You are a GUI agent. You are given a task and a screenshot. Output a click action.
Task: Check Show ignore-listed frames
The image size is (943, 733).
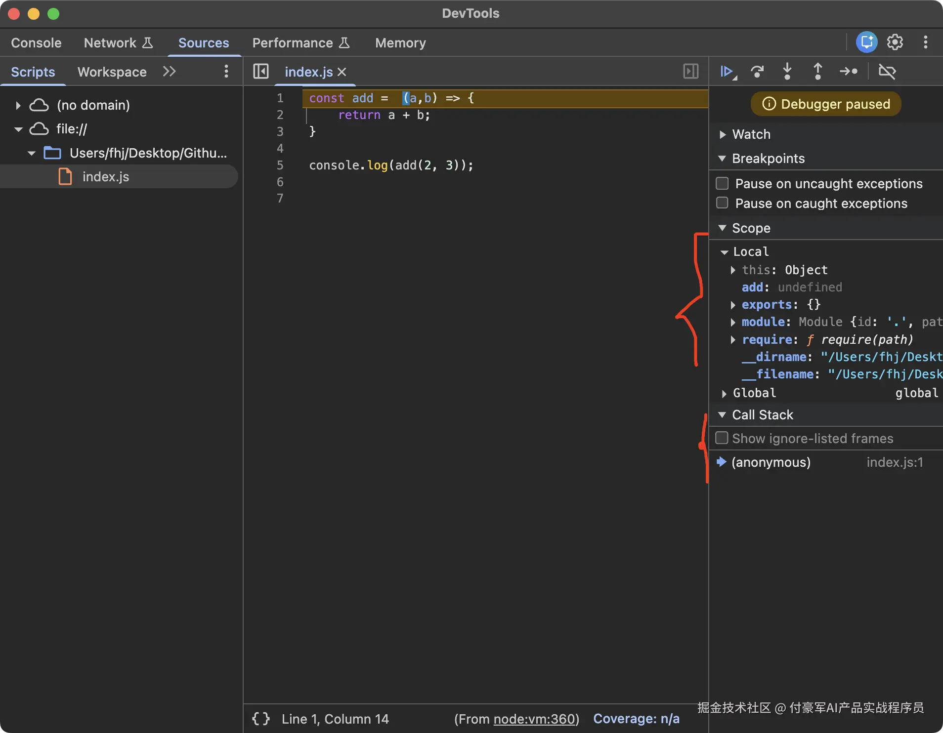point(722,438)
